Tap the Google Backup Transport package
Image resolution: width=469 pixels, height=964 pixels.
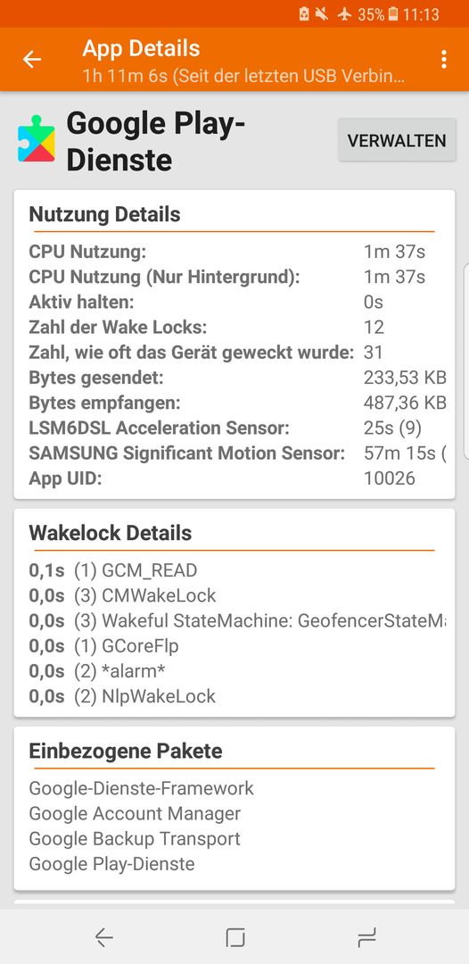click(135, 838)
